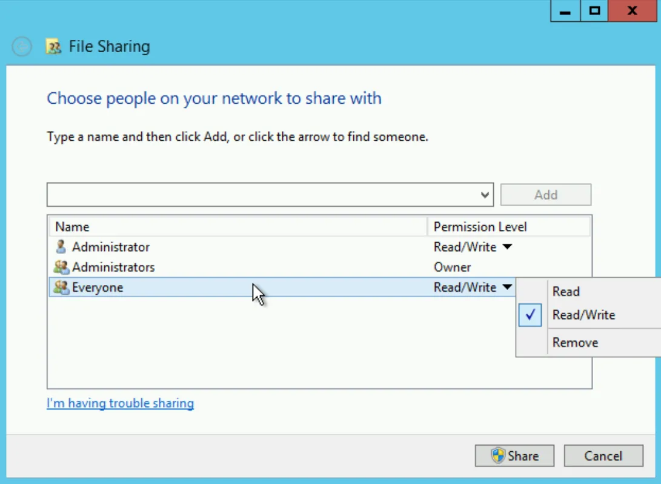Click the File Sharing title icon
Viewport: 661px width, 484px height.
point(53,47)
